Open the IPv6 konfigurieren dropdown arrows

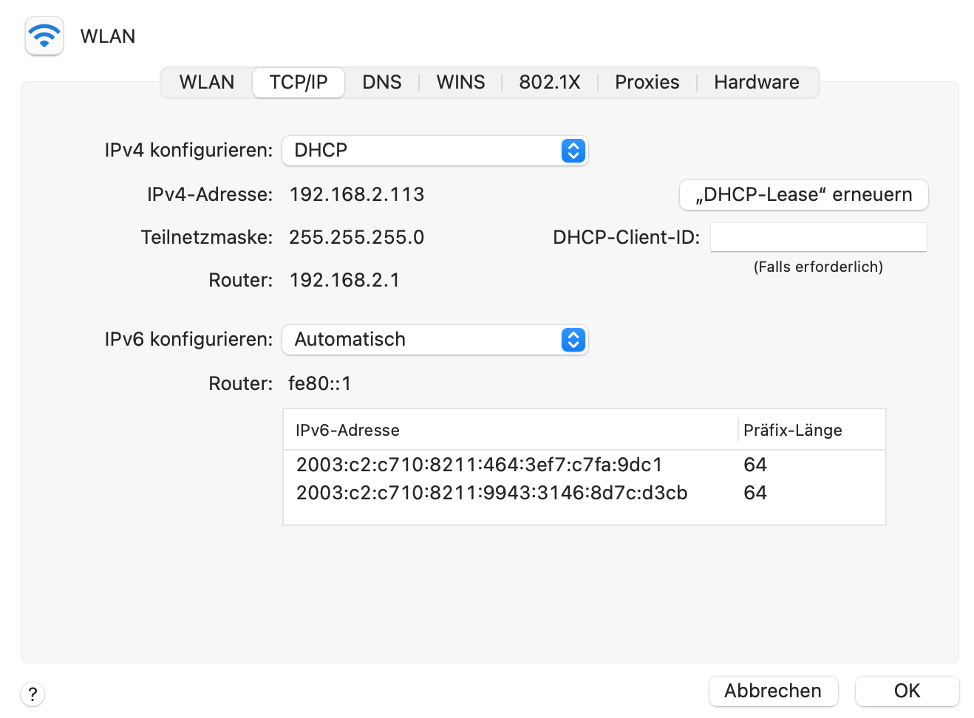(x=573, y=340)
